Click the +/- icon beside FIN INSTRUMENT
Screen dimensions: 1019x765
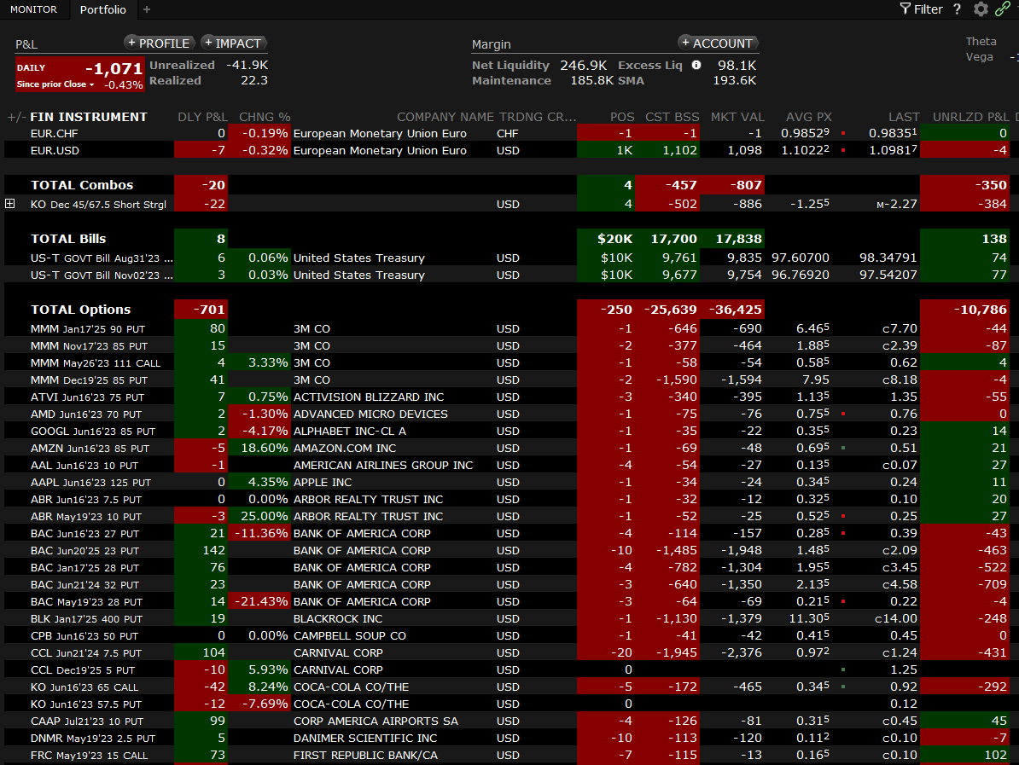pos(15,117)
